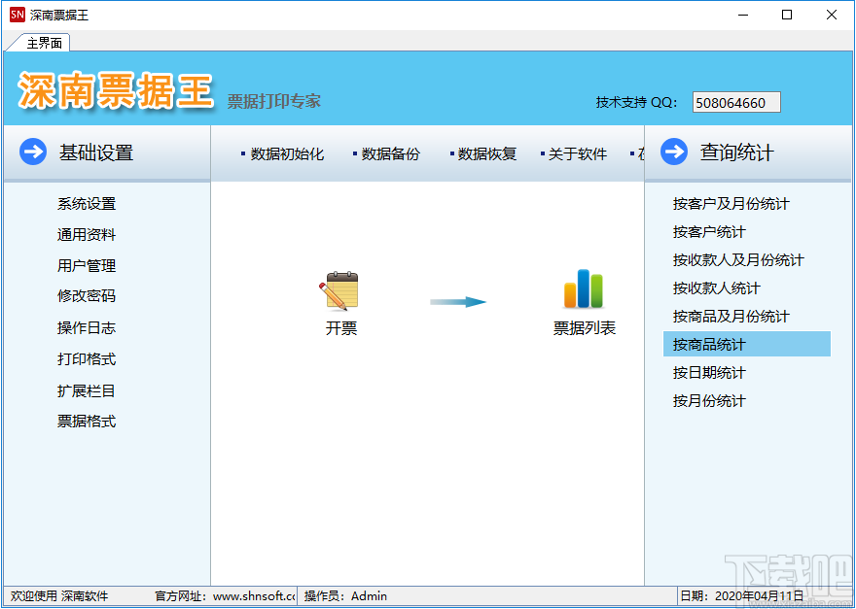
Task: Click the arrow icon beside 基础设置
Action: tap(33, 152)
